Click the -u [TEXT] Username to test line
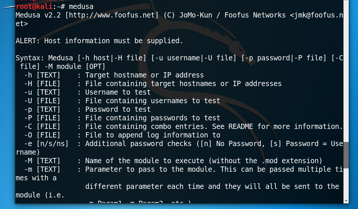358x209 pixels. click(x=87, y=92)
